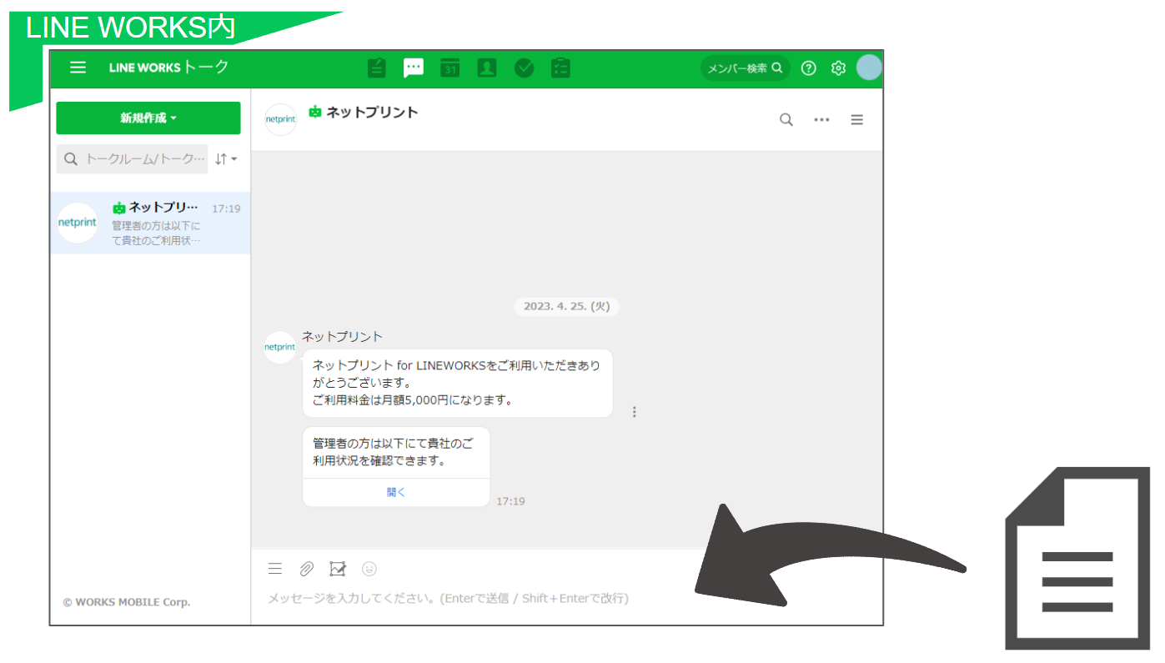
Task: Open the settings gear icon
Action: 838,68
